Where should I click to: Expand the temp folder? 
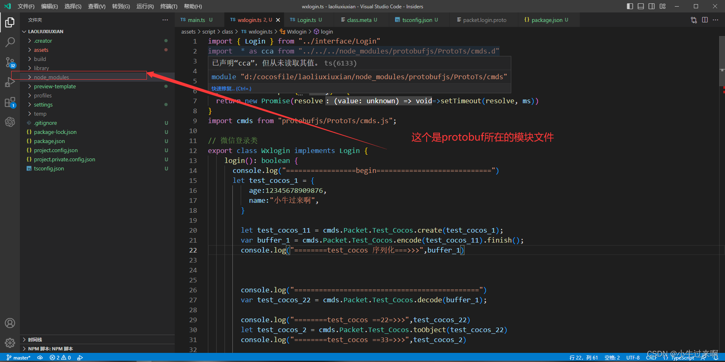tap(97, 114)
